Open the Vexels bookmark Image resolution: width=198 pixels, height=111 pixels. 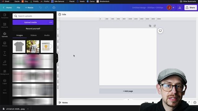pyautogui.click(x=80, y=1)
